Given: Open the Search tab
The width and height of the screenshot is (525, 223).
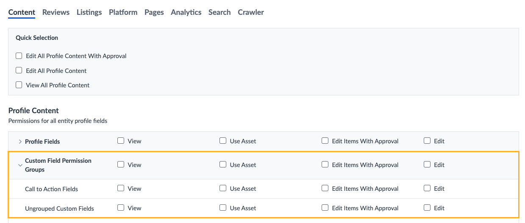Looking at the screenshot, I should (x=219, y=12).
